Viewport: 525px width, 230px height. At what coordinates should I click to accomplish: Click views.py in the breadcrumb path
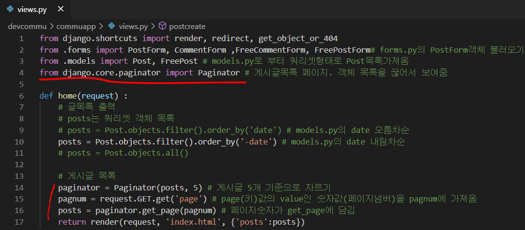click(x=133, y=26)
